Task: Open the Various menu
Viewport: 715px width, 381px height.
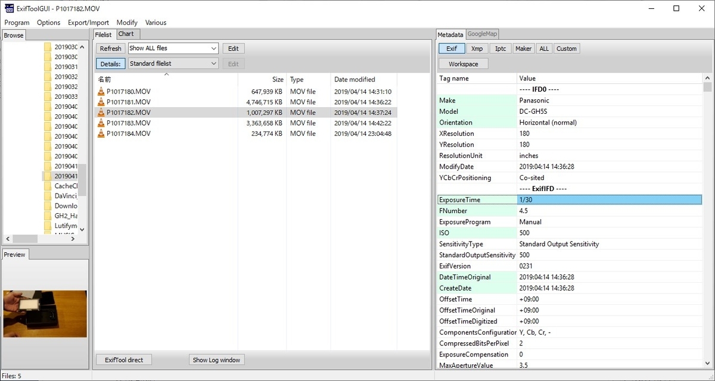Action: [156, 23]
